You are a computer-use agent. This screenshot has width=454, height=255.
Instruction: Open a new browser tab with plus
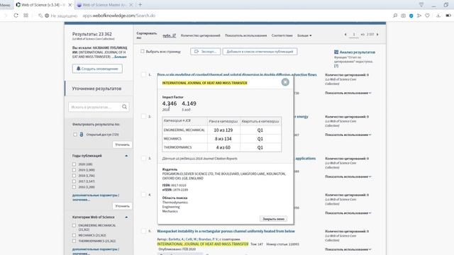point(140,5)
